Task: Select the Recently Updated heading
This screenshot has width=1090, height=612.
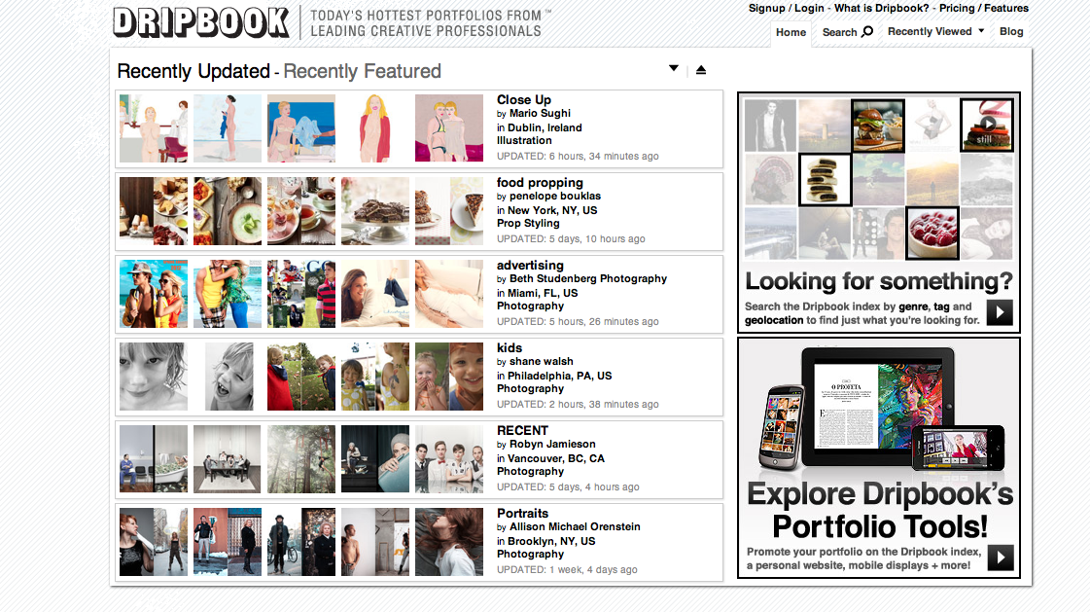Action: (x=193, y=71)
